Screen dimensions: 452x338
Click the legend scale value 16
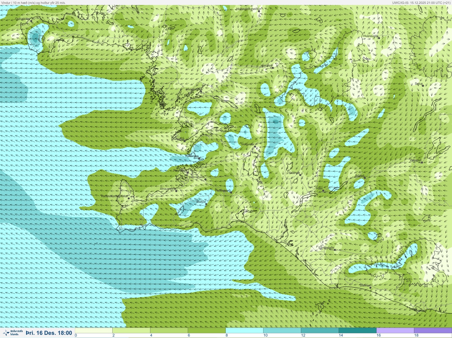coord(378,336)
